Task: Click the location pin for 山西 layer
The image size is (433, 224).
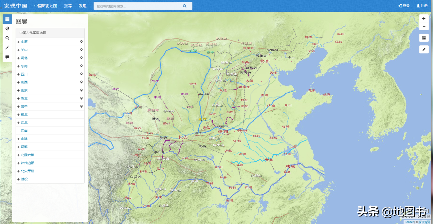Action: (81, 82)
